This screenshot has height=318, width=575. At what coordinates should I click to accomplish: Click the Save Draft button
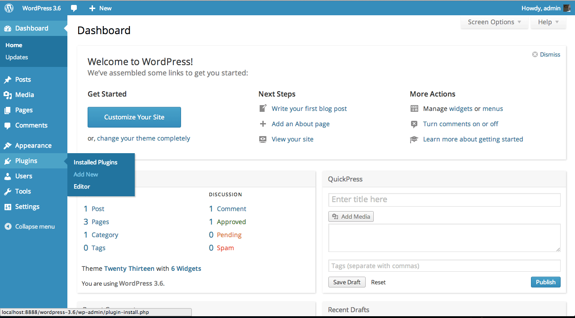(347, 282)
